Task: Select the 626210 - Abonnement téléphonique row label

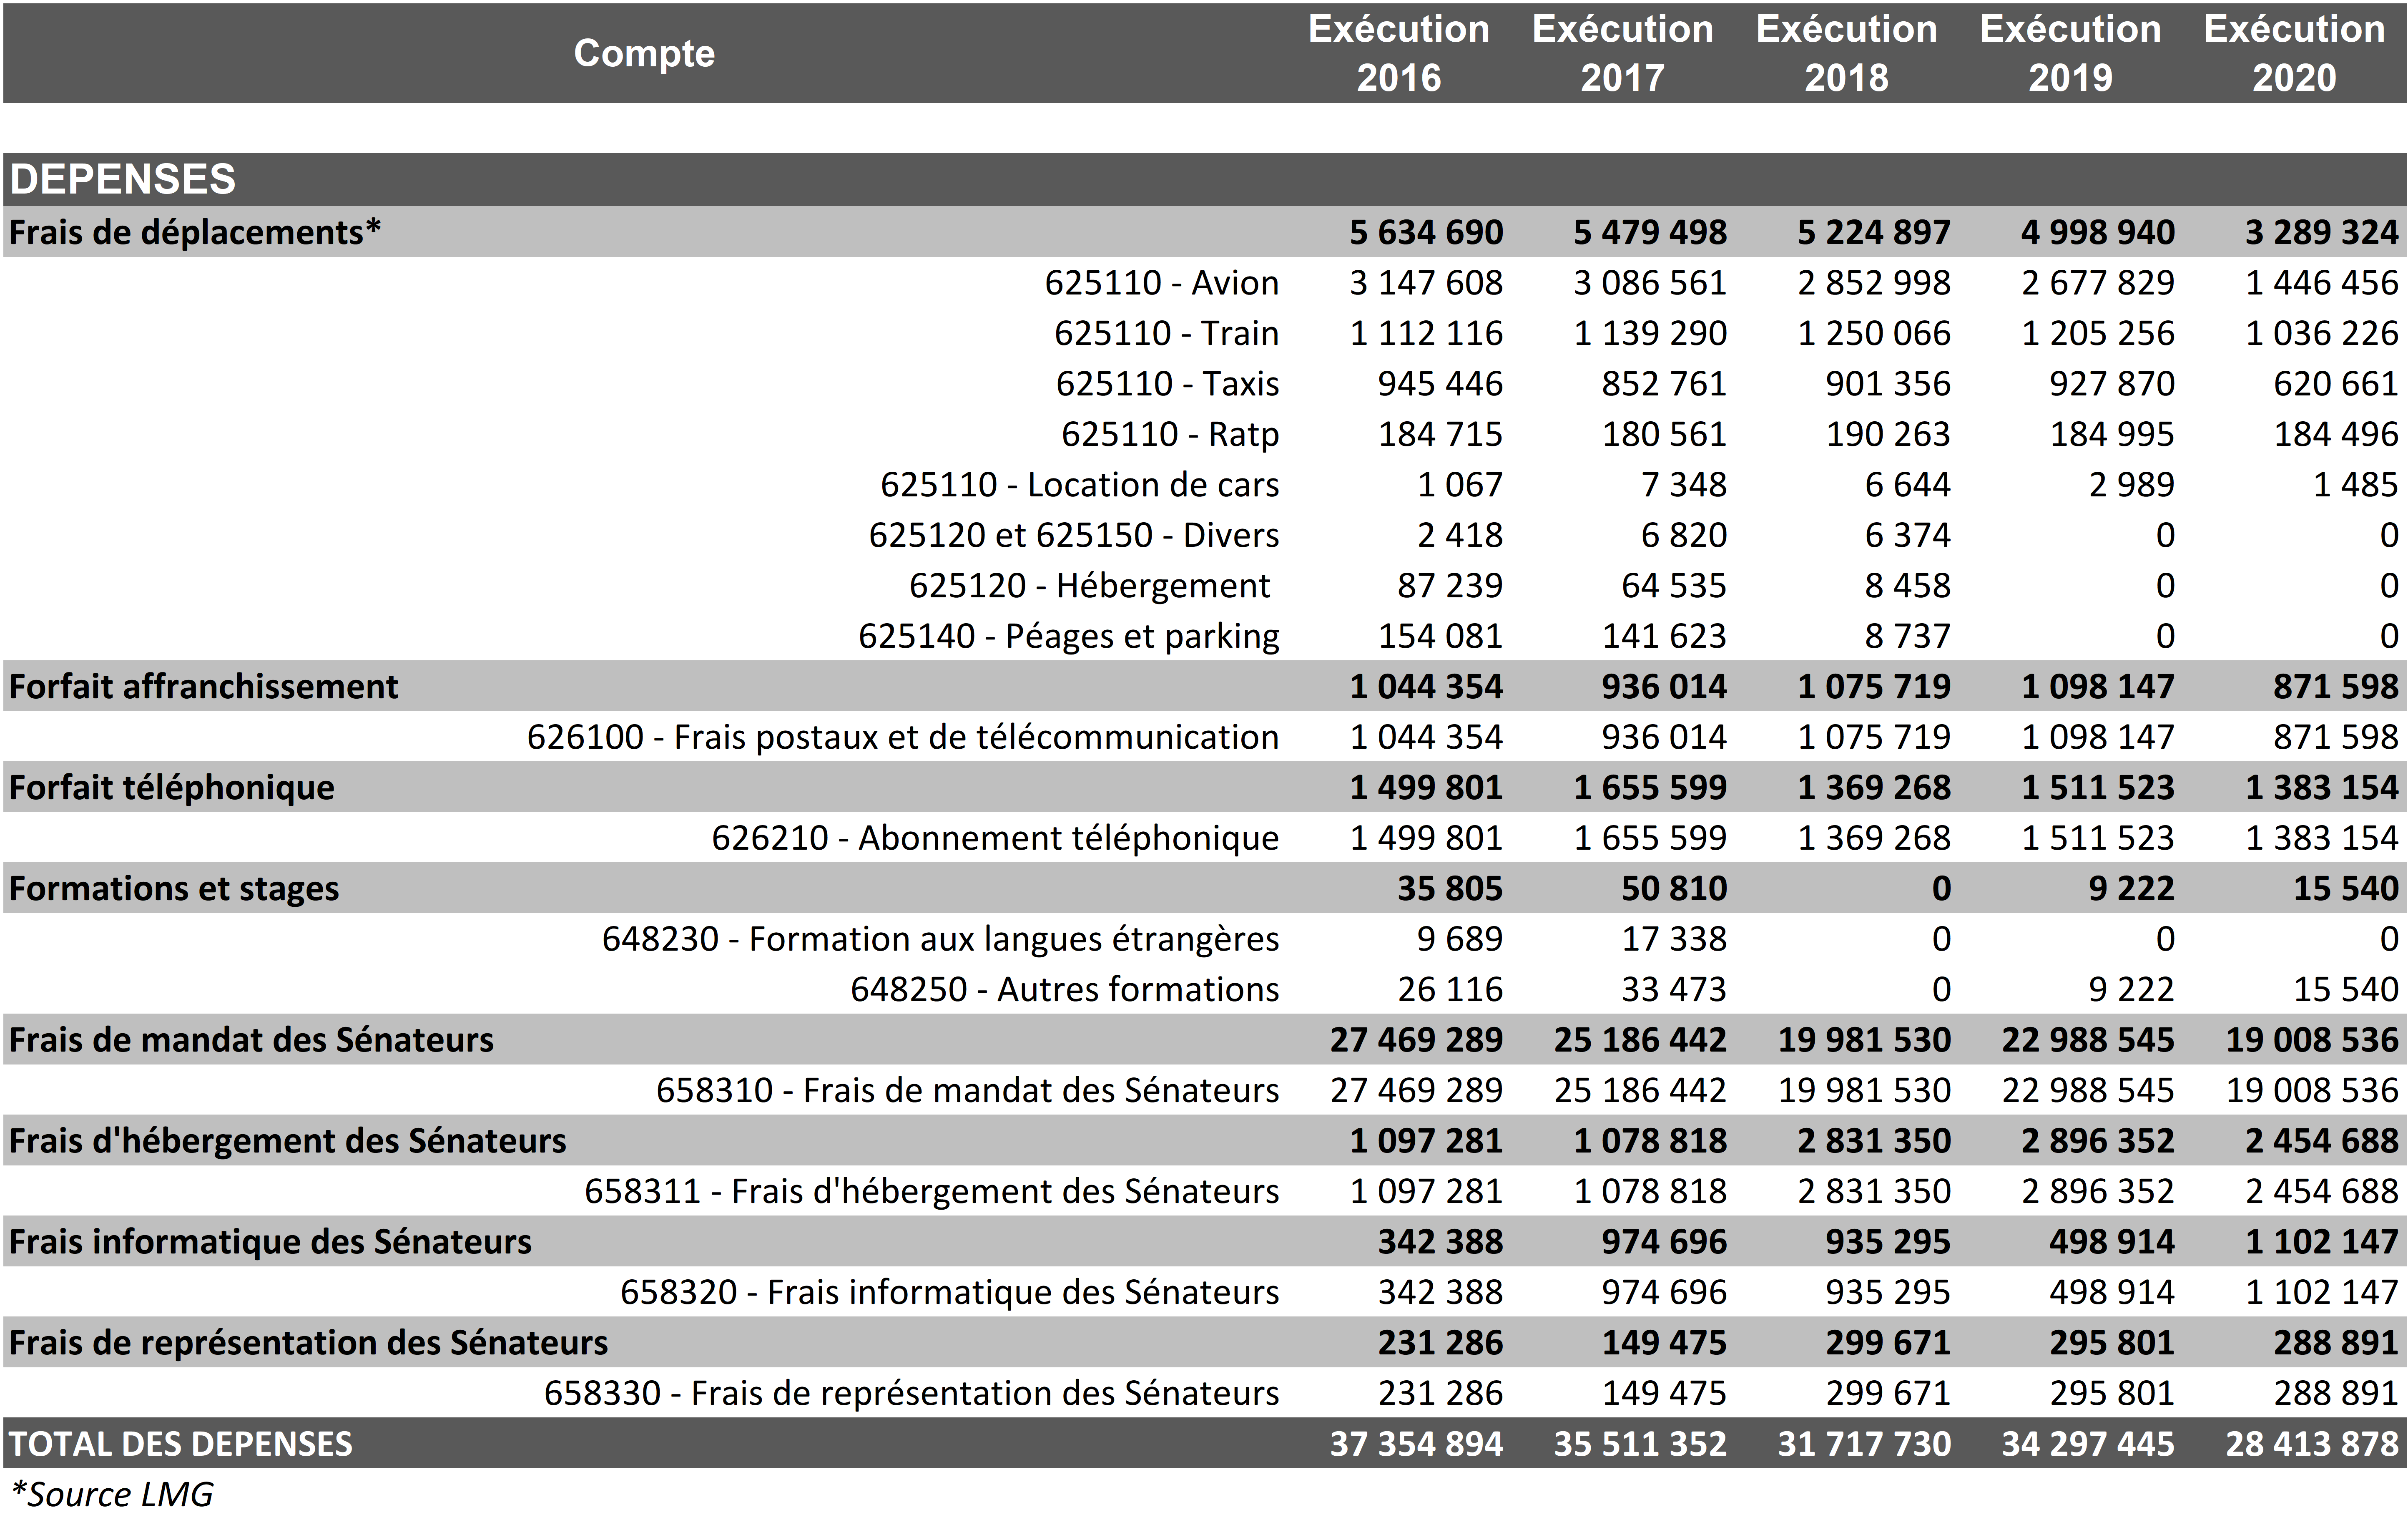Action: point(995,838)
